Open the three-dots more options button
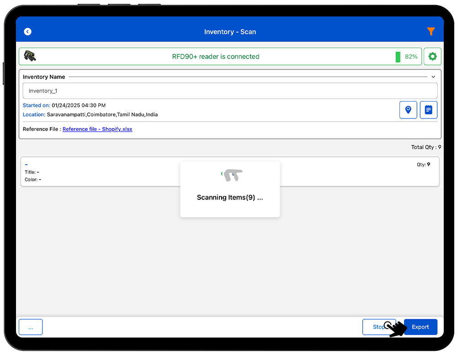Image resolution: width=457 pixels, height=354 pixels. pos(31,327)
